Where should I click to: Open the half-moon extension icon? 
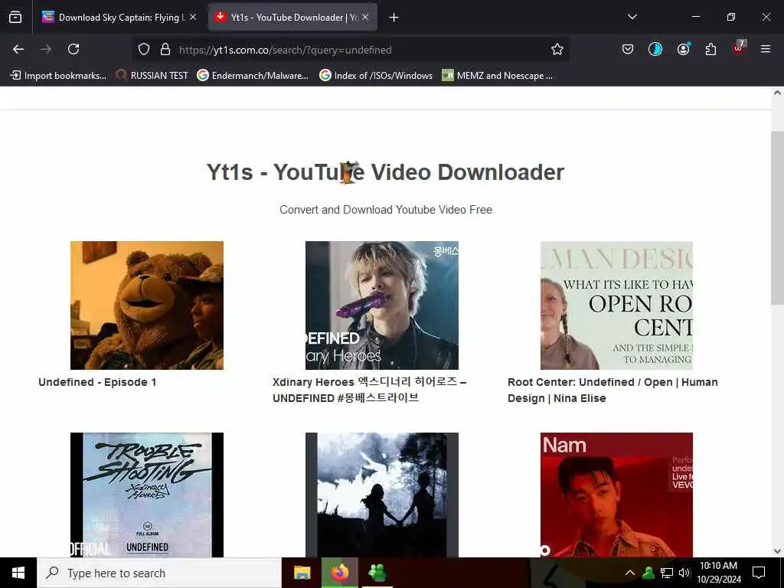[655, 49]
